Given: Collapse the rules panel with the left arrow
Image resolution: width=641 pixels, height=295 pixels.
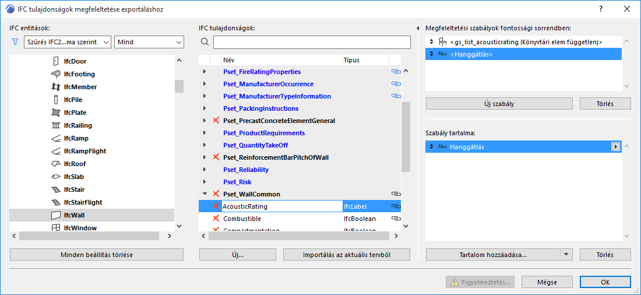Looking at the screenshot, I should tap(418, 28).
